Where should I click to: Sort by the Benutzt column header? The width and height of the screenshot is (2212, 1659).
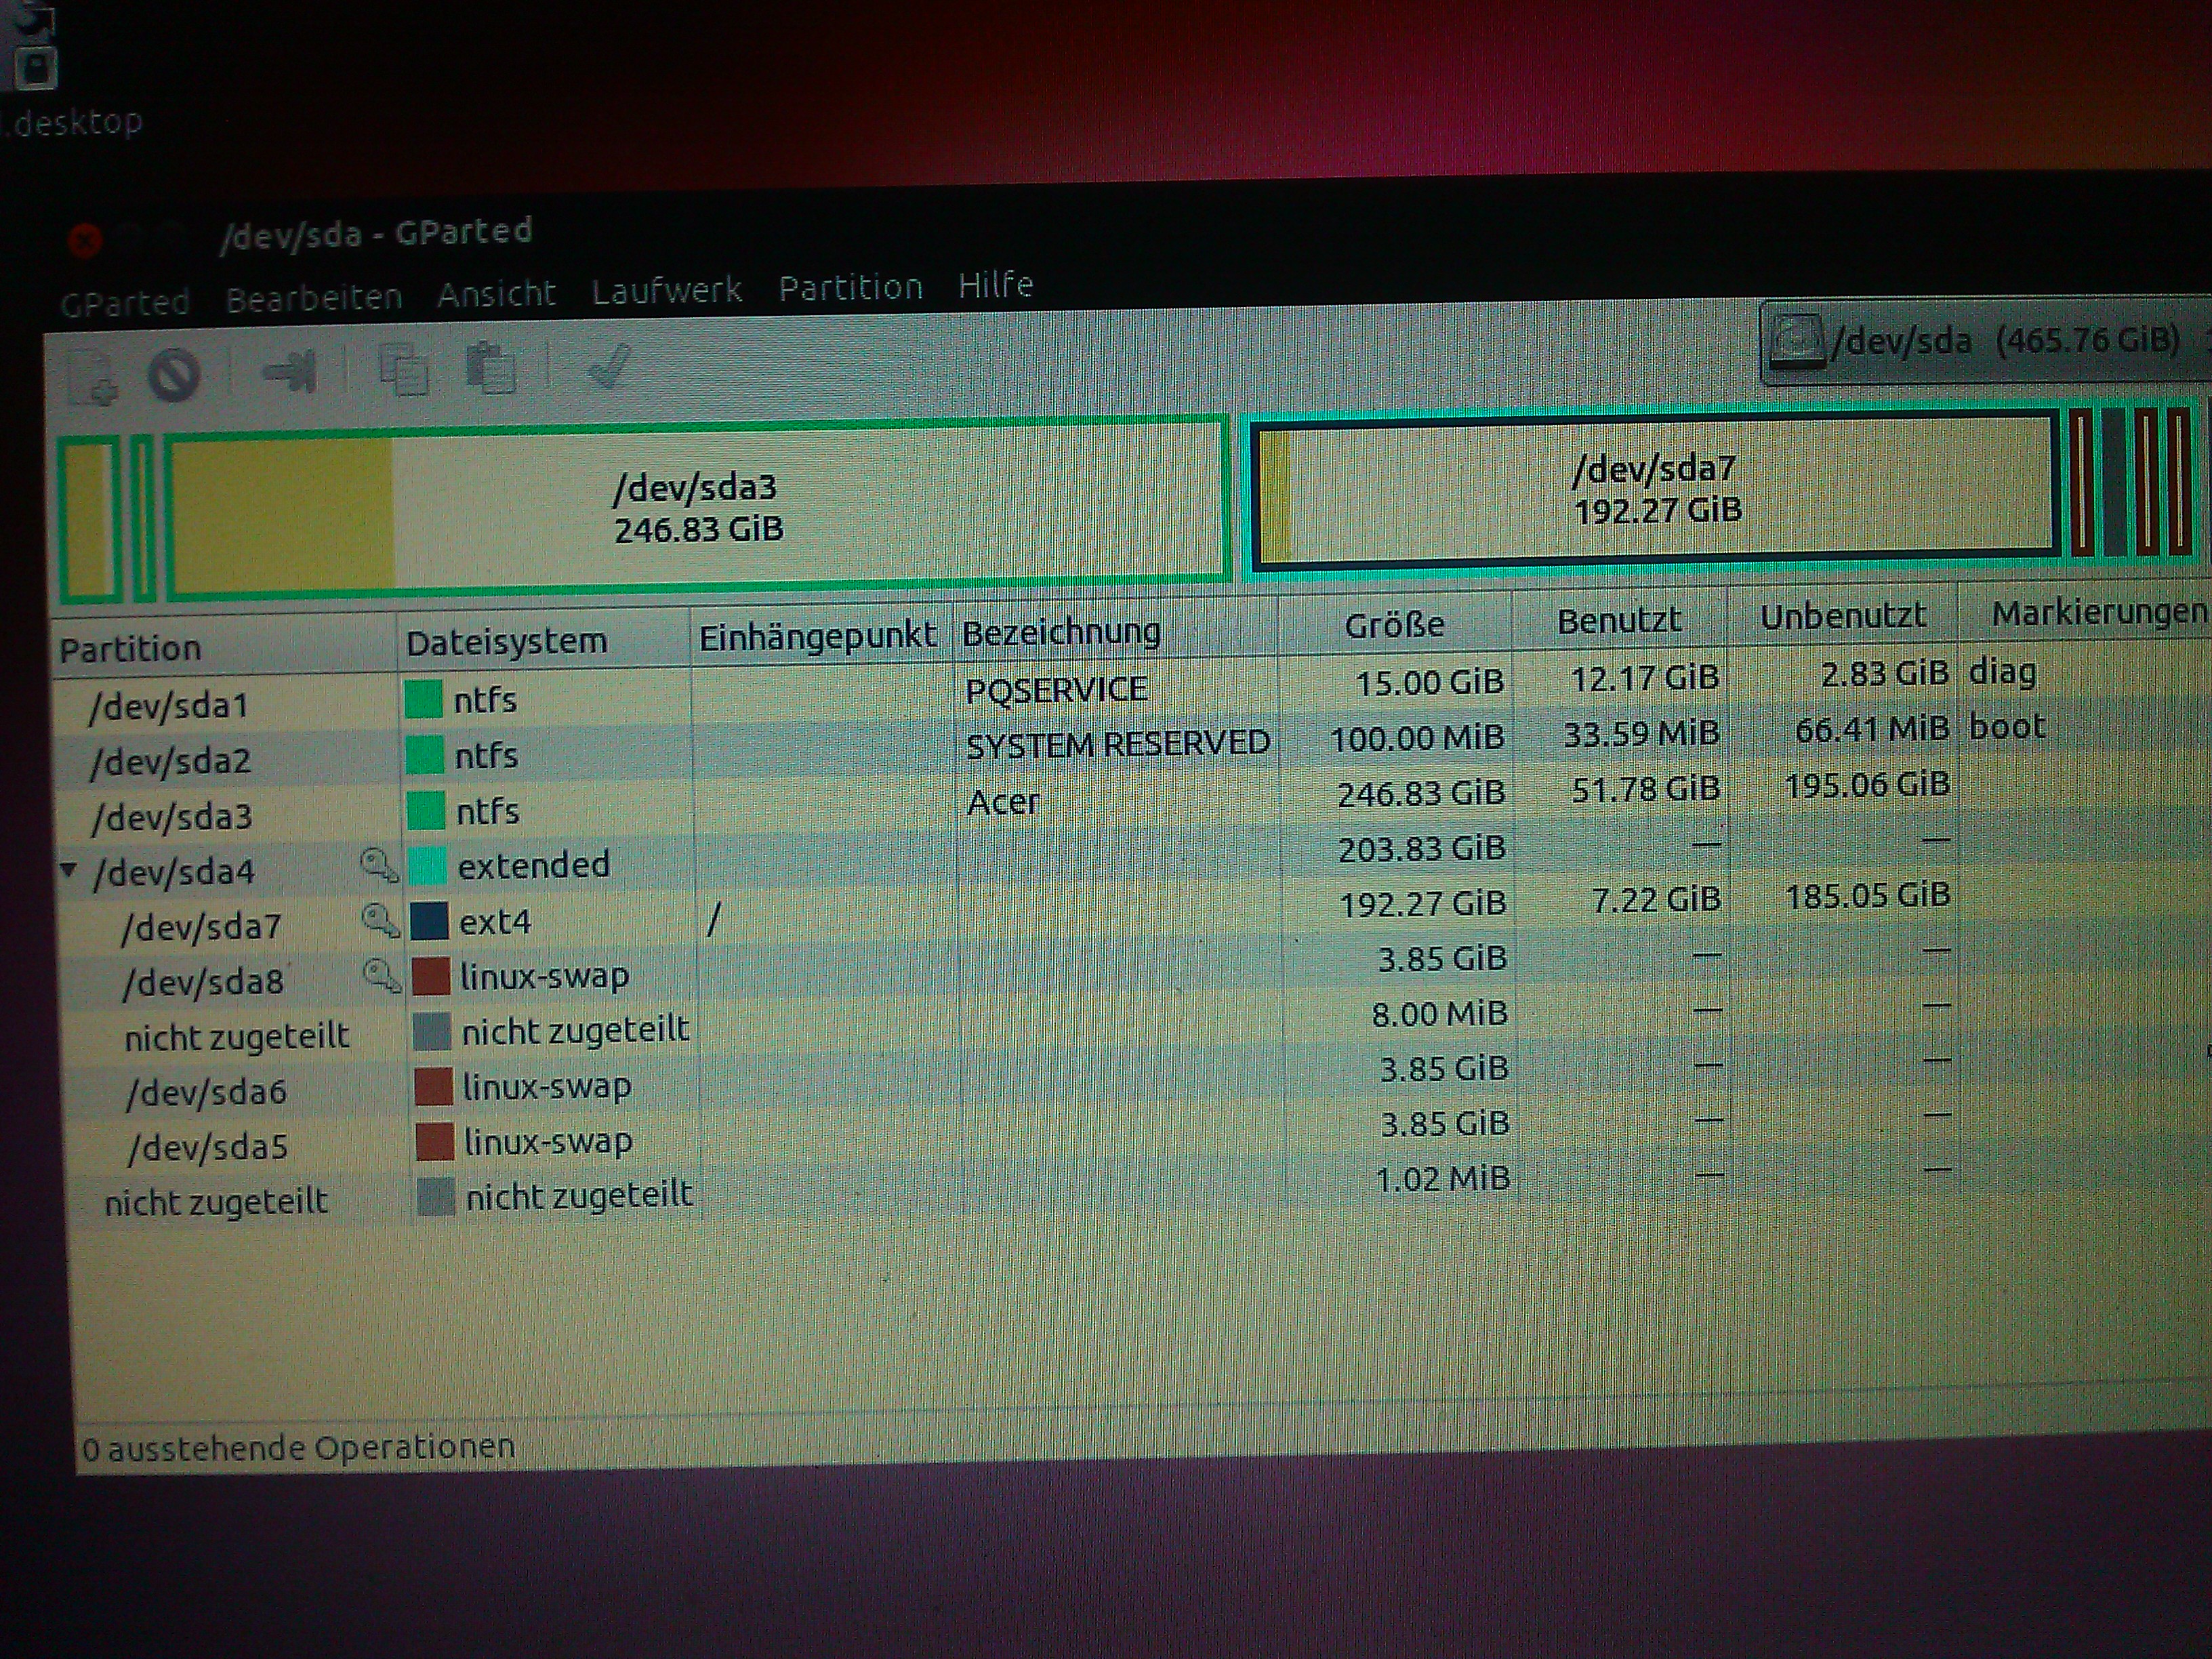(x=1620, y=621)
